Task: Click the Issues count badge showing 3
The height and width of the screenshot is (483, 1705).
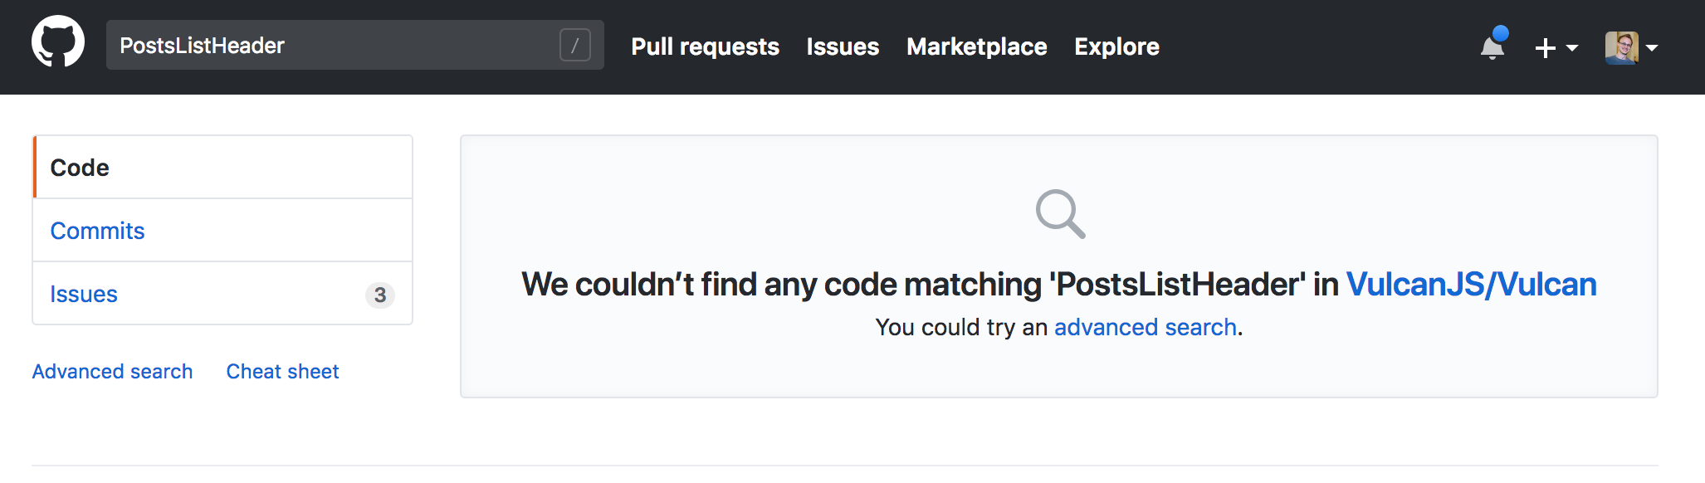Action: pyautogui.click(x=380, y=295)
